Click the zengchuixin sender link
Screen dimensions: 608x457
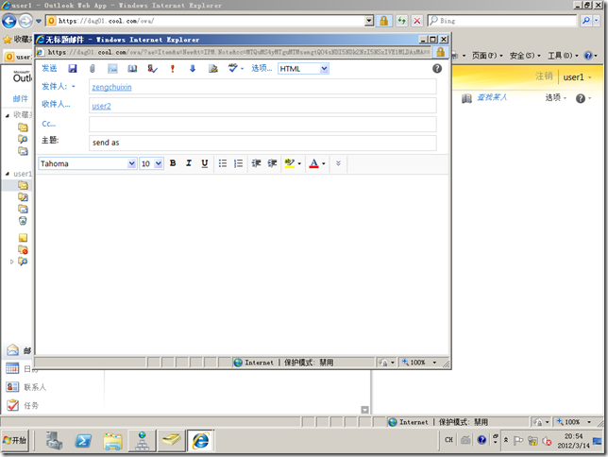111,87
